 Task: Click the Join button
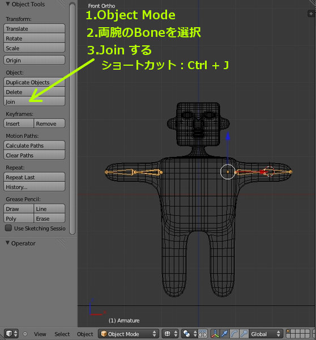click(x=34, y=101)
